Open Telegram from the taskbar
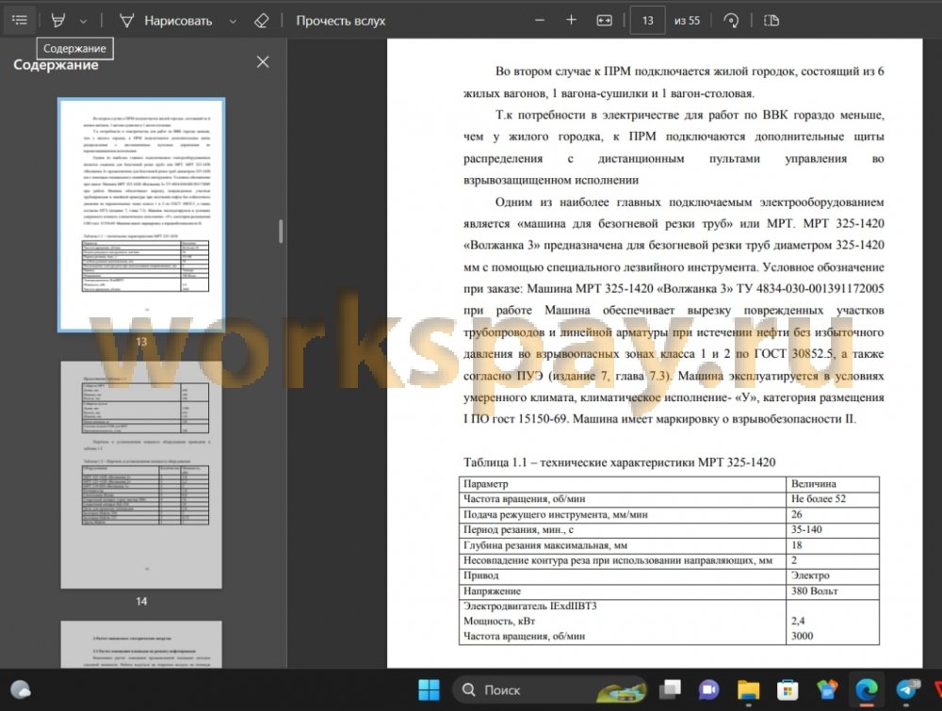The width and height of the screenshot is (942, 711). [906, 690]
